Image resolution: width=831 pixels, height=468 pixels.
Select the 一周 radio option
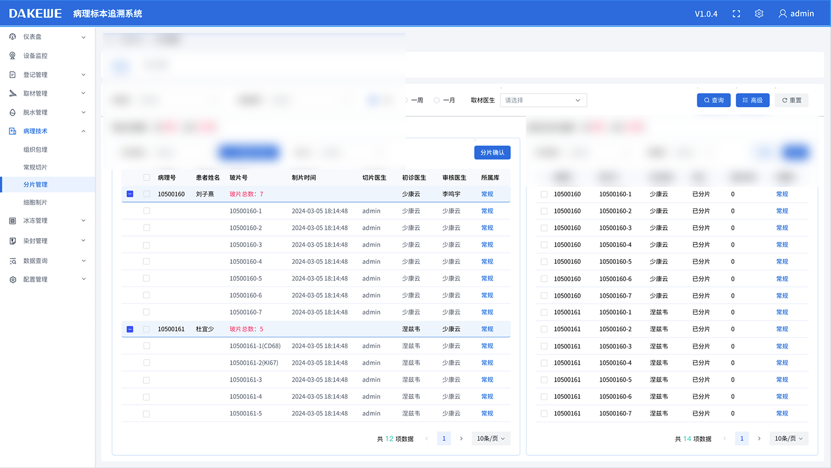406,100
